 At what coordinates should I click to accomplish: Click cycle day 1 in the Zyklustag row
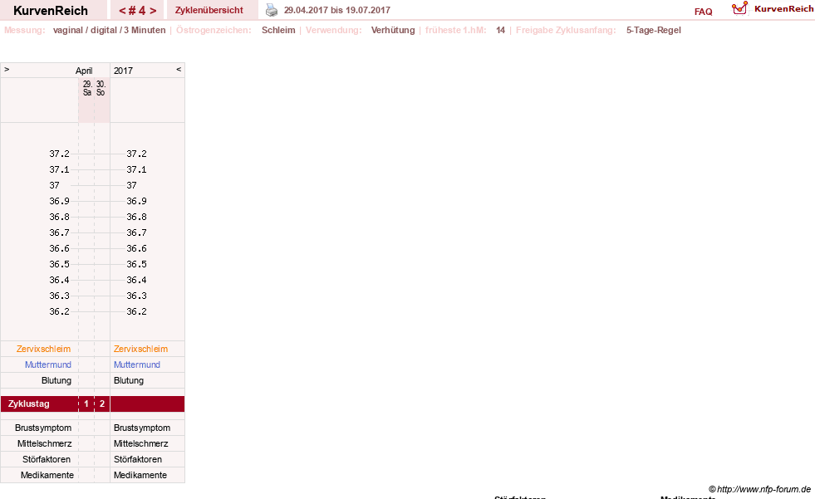coord(86,404)
